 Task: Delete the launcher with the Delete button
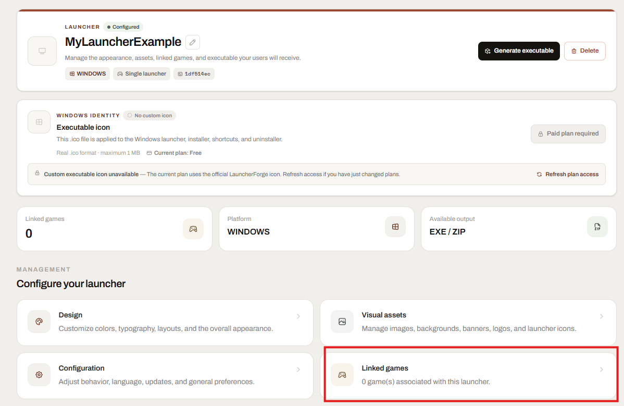585,51
